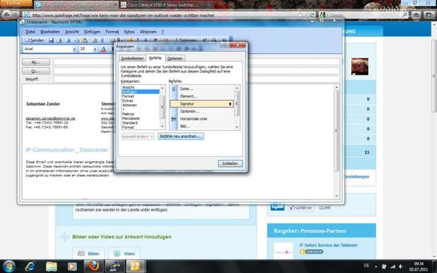This screenshot has height=273, width=437.
Task: Open Windows Explorer folder in taskbar
Action: [x=52, y=266]
